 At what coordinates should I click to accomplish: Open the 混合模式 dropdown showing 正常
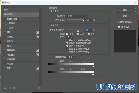pos(77,16)
